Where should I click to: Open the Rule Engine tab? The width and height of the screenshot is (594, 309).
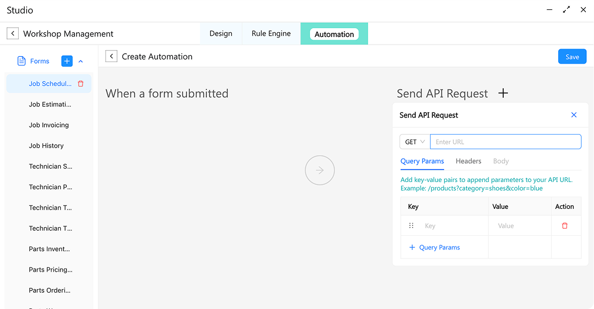tap(271, 34)
